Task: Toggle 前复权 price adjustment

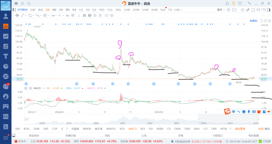Action: 253,21
